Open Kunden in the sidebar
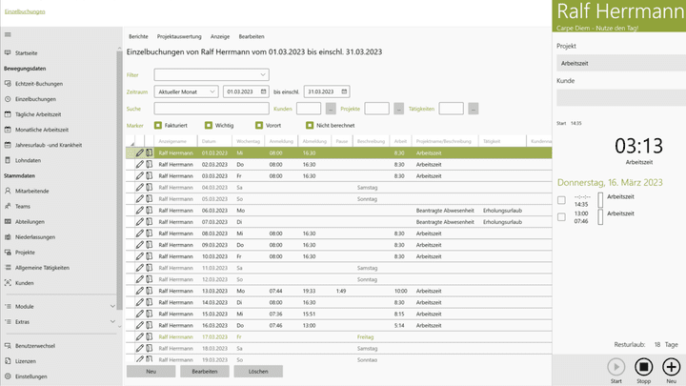The image size is (686, 386). 25,283
